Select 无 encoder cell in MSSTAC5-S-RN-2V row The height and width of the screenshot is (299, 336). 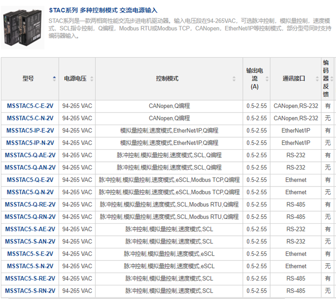[x=327, y=291]
